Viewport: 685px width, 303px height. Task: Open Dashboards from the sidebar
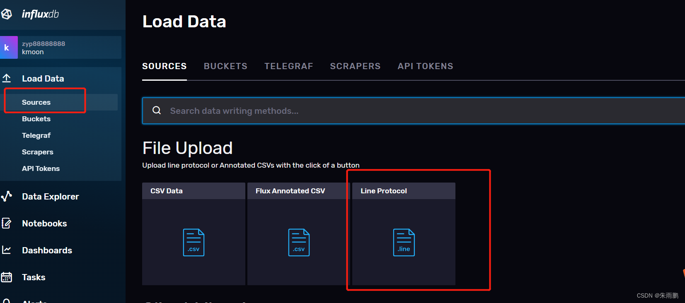pyautogui.click(x=47, y=250)
